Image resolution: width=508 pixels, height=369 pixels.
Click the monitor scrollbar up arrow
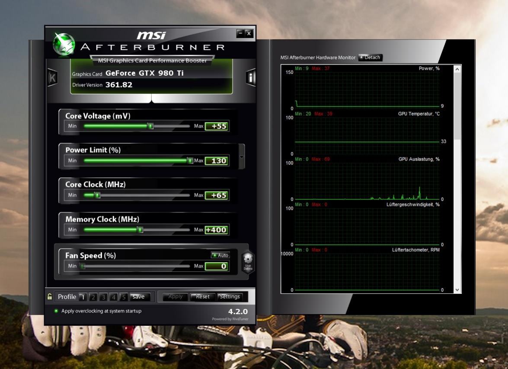[x=457, y=69]
